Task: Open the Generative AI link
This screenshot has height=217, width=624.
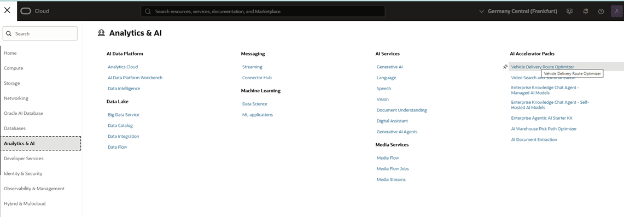Action: coord(389,67)
